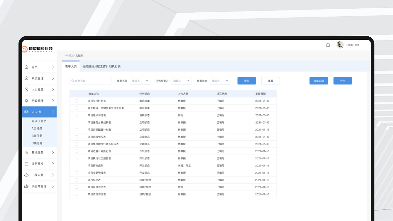Click the blue 搜索 button
Image resolution: width=393 pixels, height=221 pixels.
pos(247,81)
